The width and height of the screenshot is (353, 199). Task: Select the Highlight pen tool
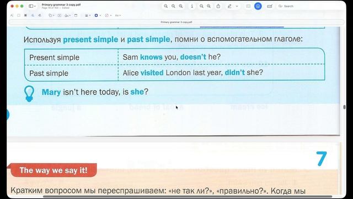(x=229, y=6)
